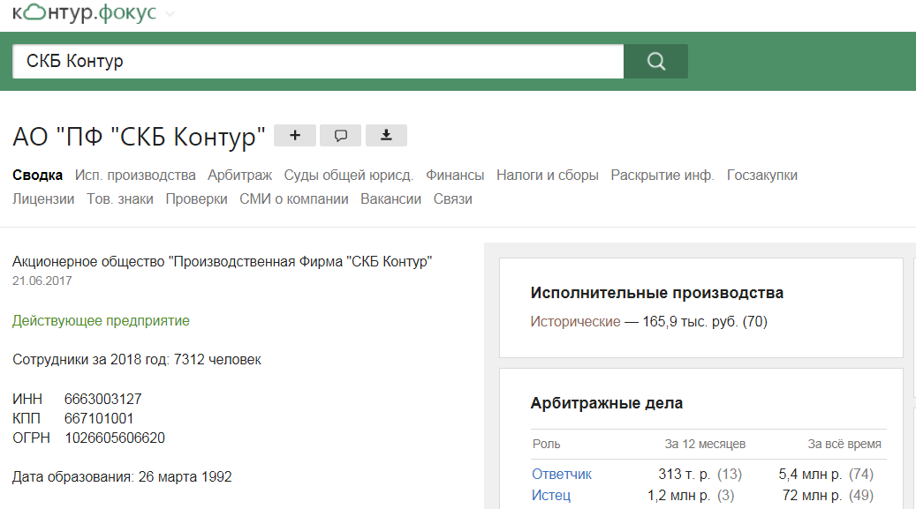Click the Дата образования 26 марта 1992 line
The height and width of the screenshot is (509, 916).
(x=122, y=477)
